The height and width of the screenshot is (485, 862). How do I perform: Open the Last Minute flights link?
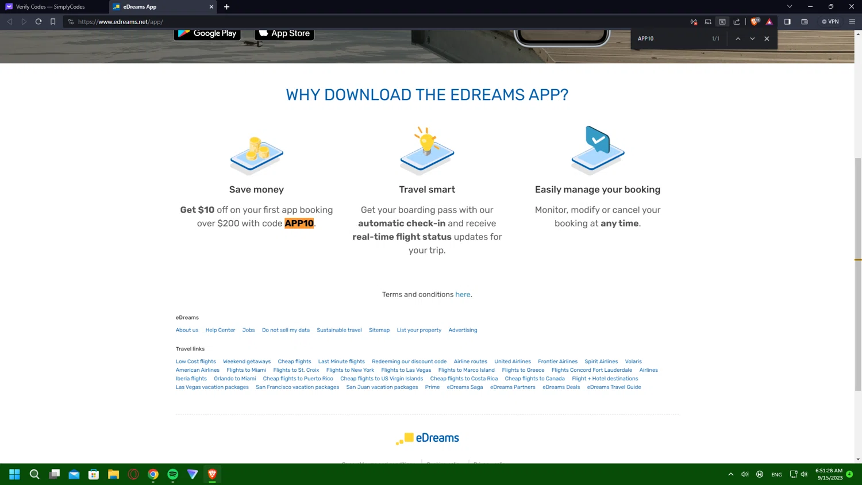pos(341,361)
